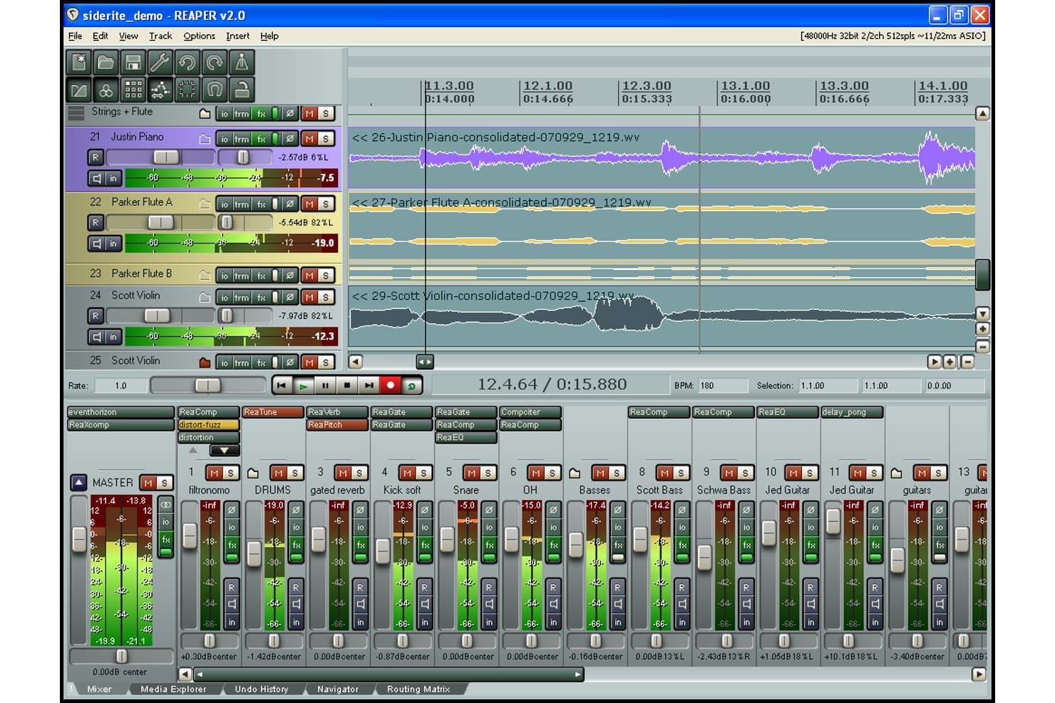
Task: Click the playback Rate slider
Action: [x=207, y=385]
